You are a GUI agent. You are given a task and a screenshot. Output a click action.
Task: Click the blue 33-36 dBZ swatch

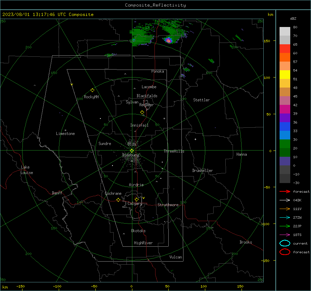pyautogui.click(x=285, y=127)
